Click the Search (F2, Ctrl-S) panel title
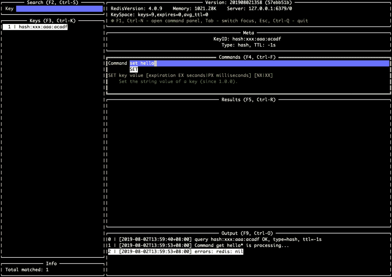Screen dimensions: 392x277 click(52, 3)
